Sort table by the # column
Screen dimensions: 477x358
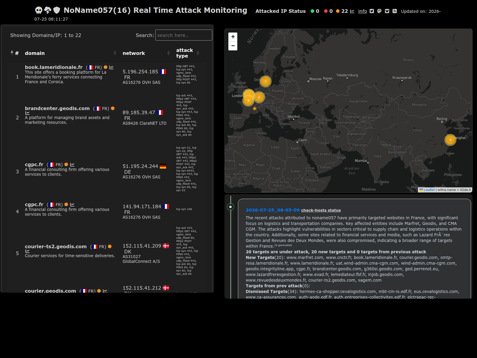[15, 53]
